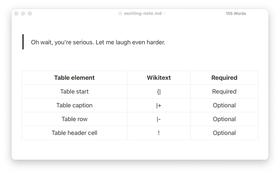Click the Table caption cell
This screenshot has width=280, height=174.
click(x=74, y=105)
